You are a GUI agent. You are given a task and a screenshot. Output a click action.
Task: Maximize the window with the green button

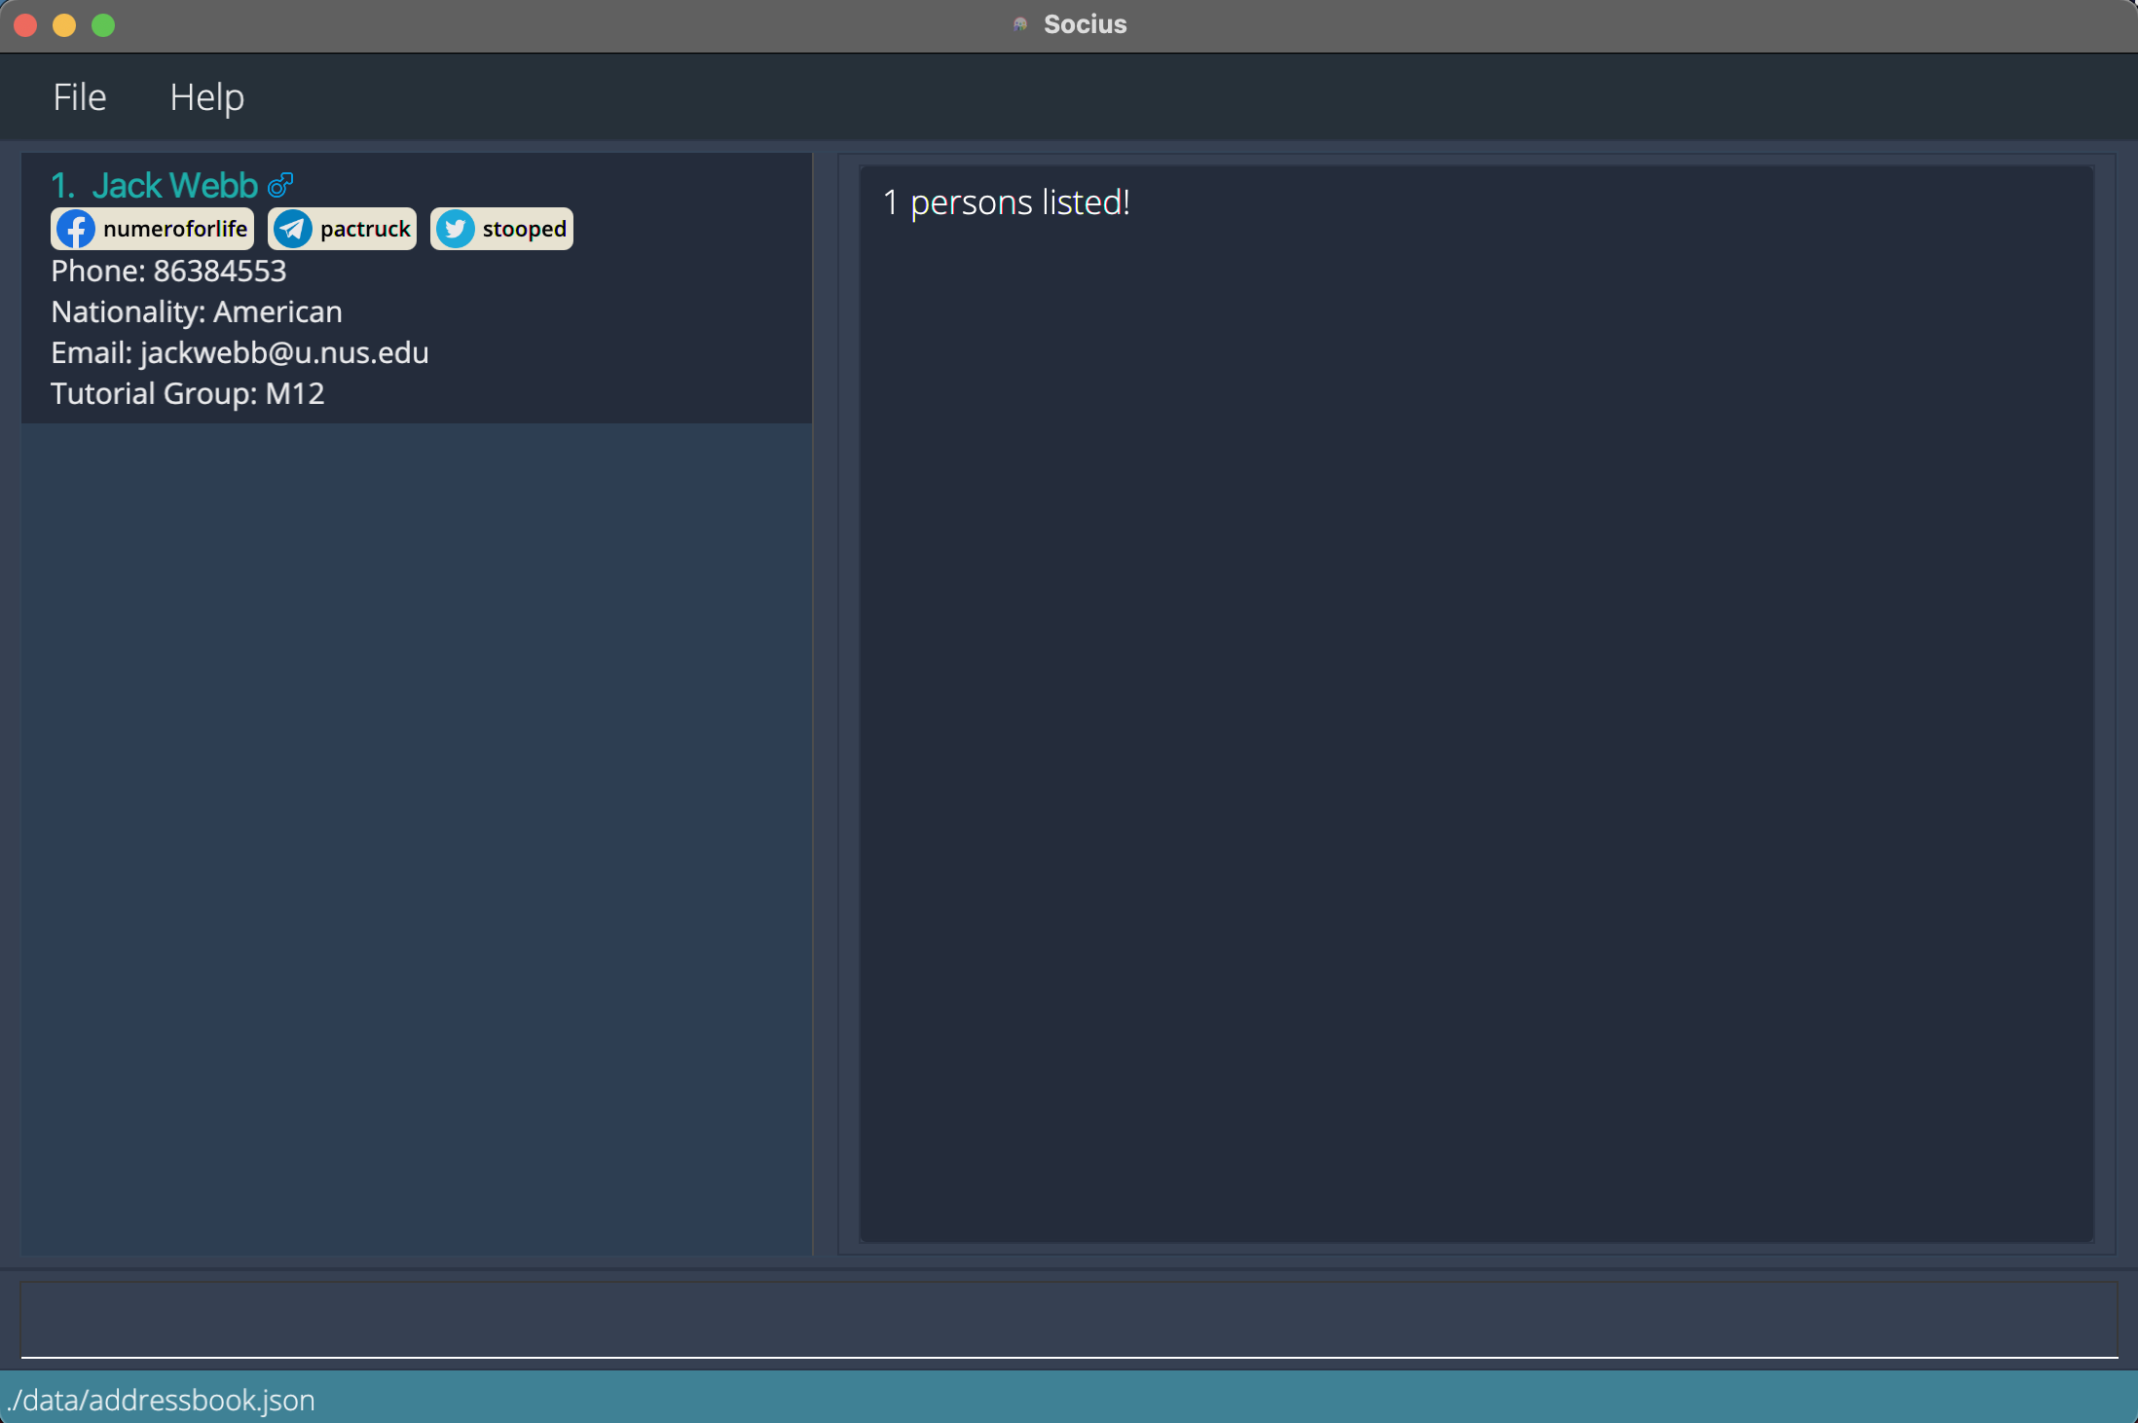point(103,25)
